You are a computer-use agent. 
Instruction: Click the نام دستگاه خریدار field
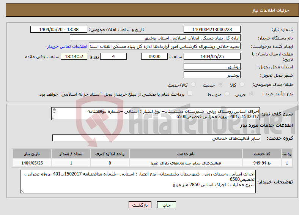point(155,38)
